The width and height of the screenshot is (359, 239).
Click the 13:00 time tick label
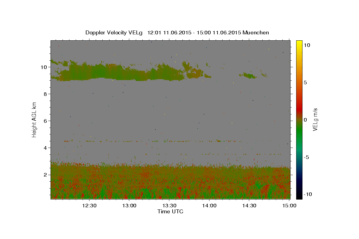click(129, 206)
